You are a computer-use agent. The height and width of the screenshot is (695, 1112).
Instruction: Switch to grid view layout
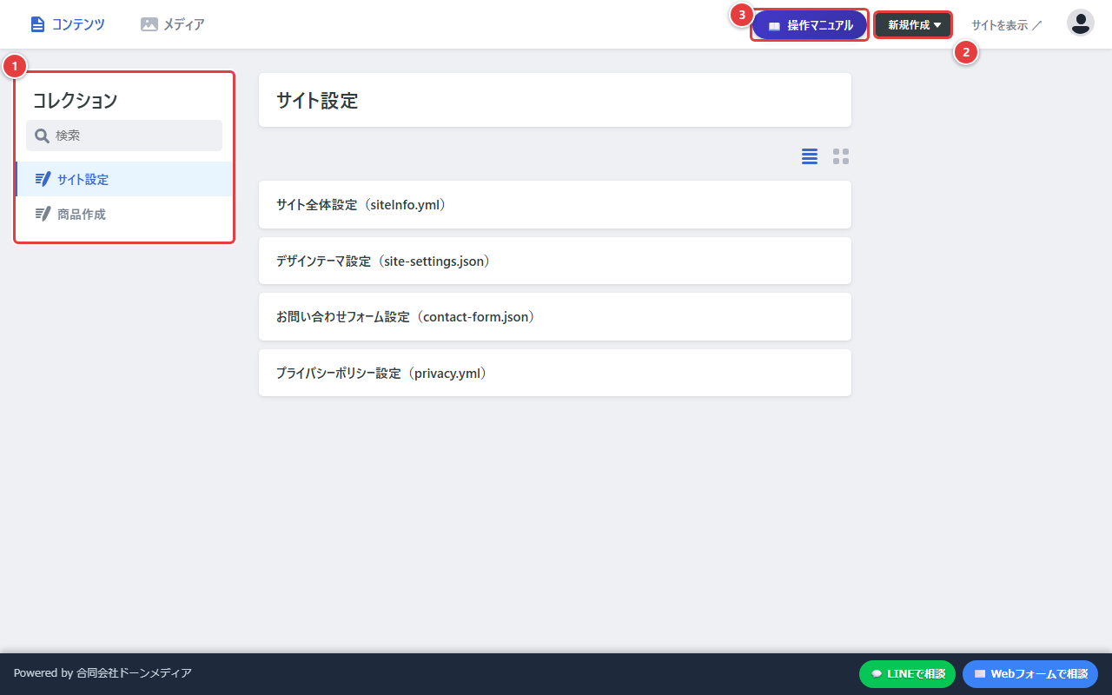coord(841,156)
